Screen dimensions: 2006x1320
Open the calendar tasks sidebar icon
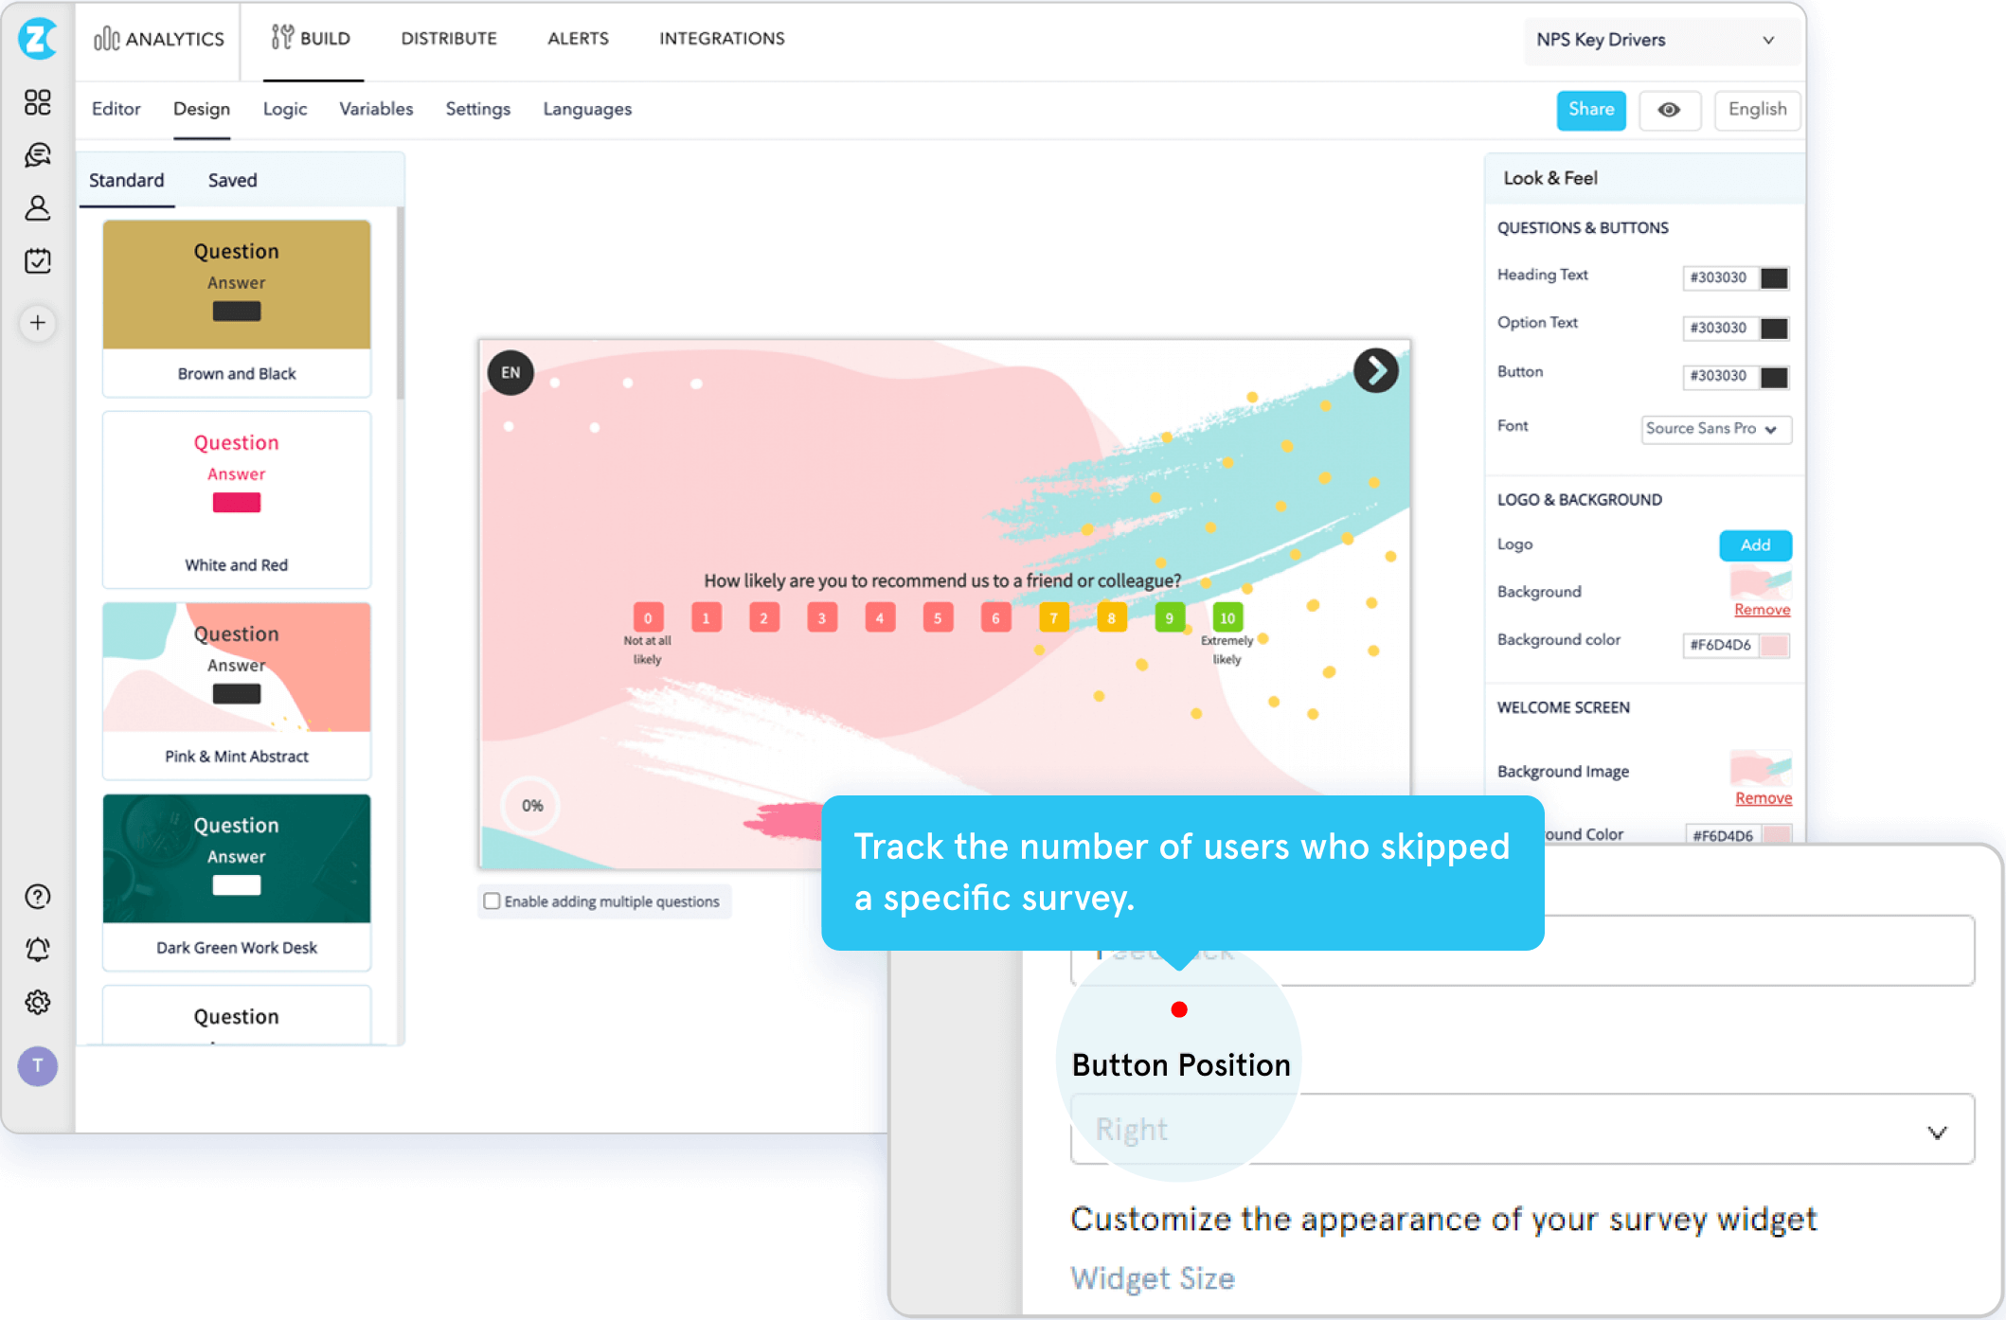tap(38, 260)
